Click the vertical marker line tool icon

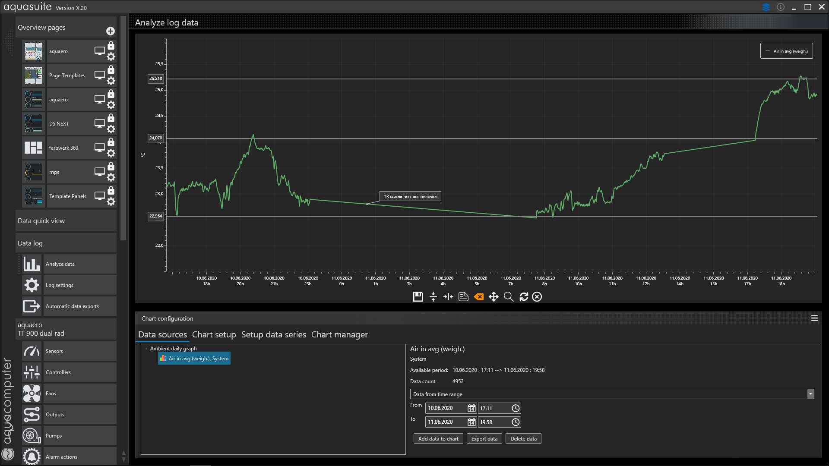tap(448, 297)
